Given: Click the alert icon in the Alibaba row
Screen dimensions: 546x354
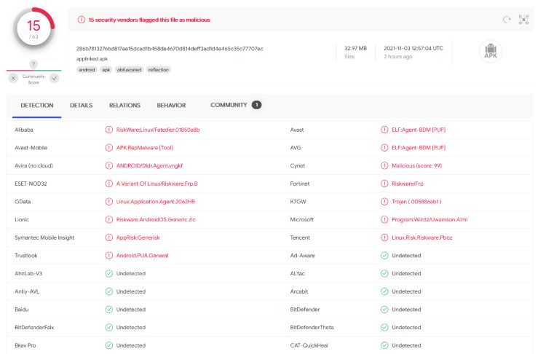Looking at the screenshot, I should click(109, 130).
